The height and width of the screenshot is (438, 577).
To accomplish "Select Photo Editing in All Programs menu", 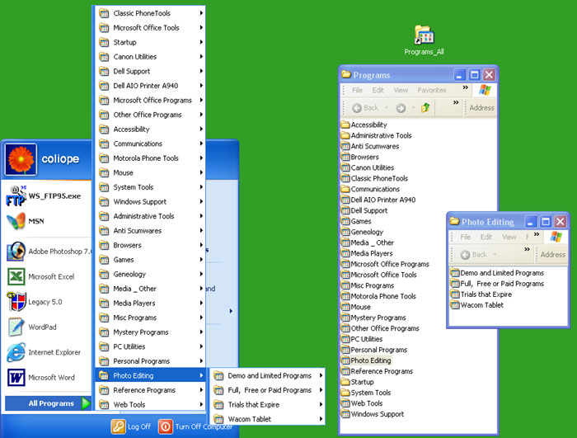I will point(150,376).
